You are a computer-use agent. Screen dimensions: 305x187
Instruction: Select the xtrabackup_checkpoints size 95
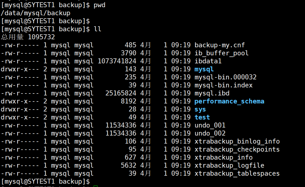click(132, 149)
